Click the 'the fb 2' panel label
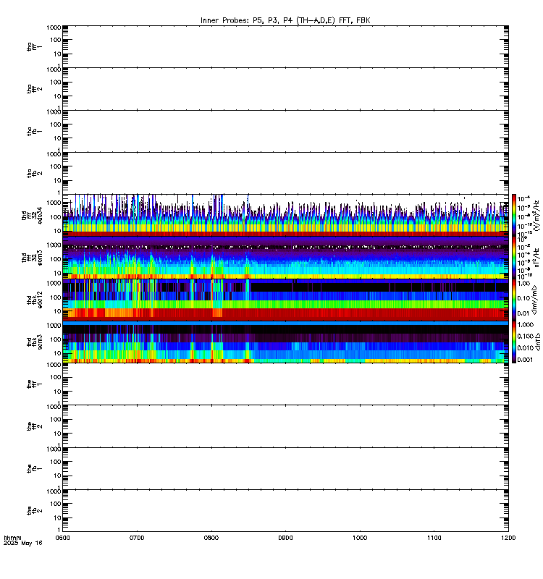This screenshot has height=579, width=543. coord(34,511)
